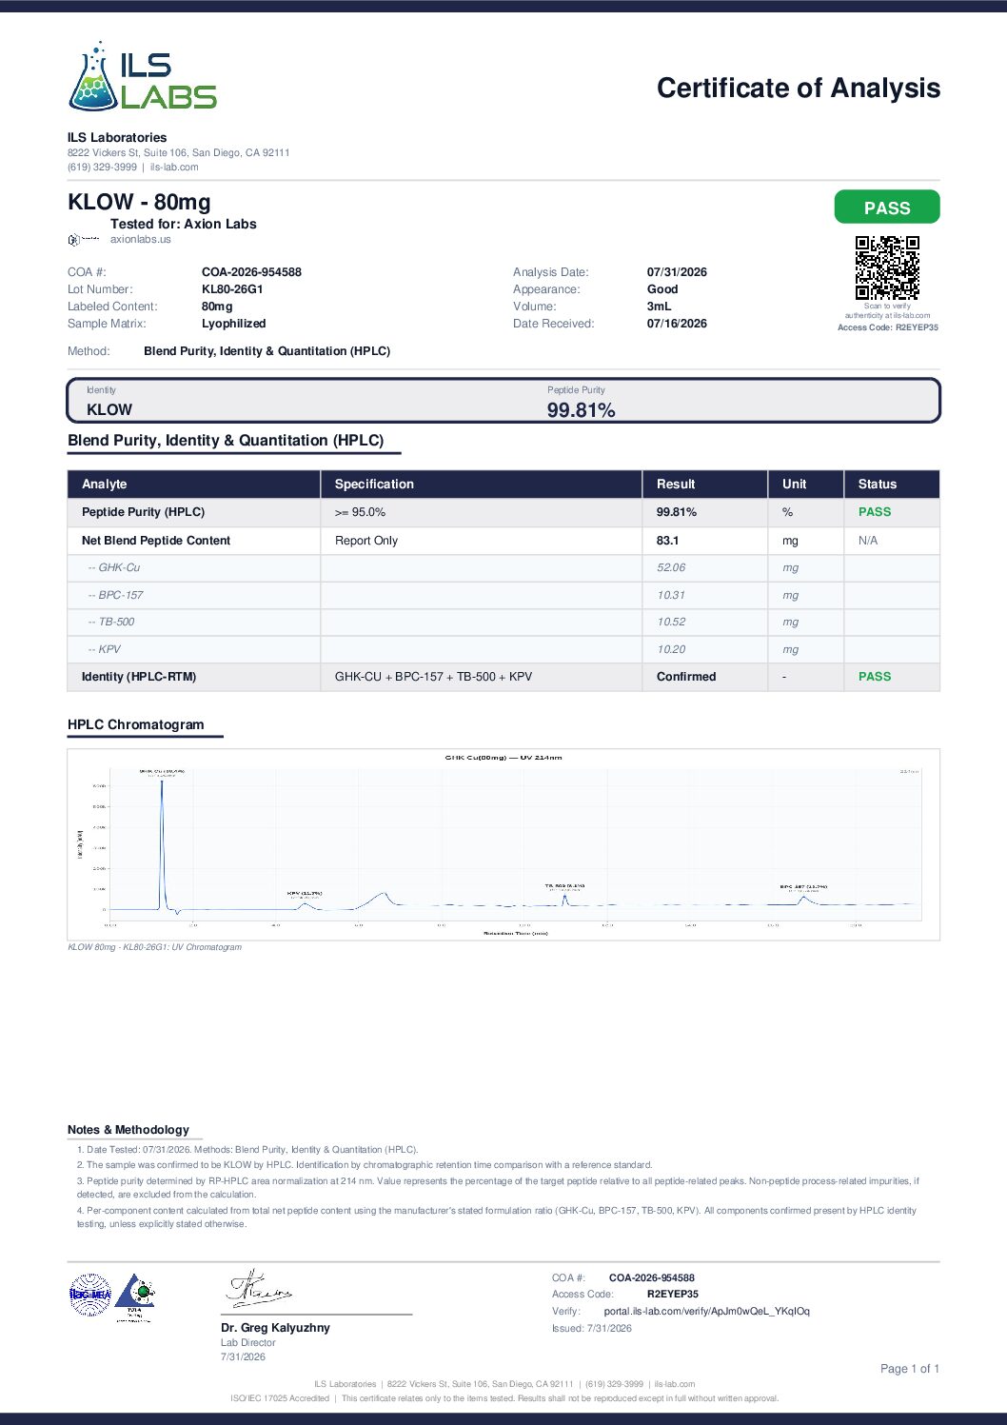Click the GHK-Cu peak label in chromatogram
This screenshot has height=1425, width=1007.
point(162,772)
